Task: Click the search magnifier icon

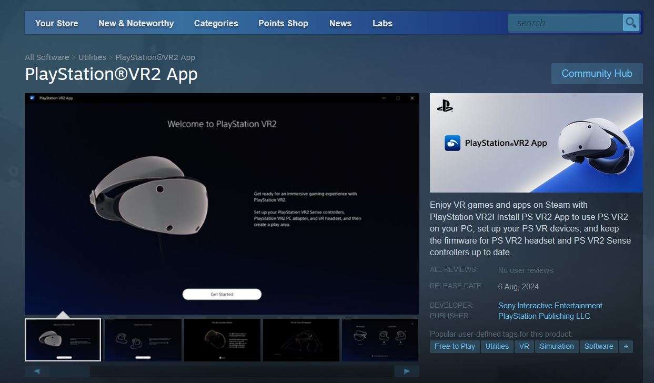Action: click(x=630, y=23)
